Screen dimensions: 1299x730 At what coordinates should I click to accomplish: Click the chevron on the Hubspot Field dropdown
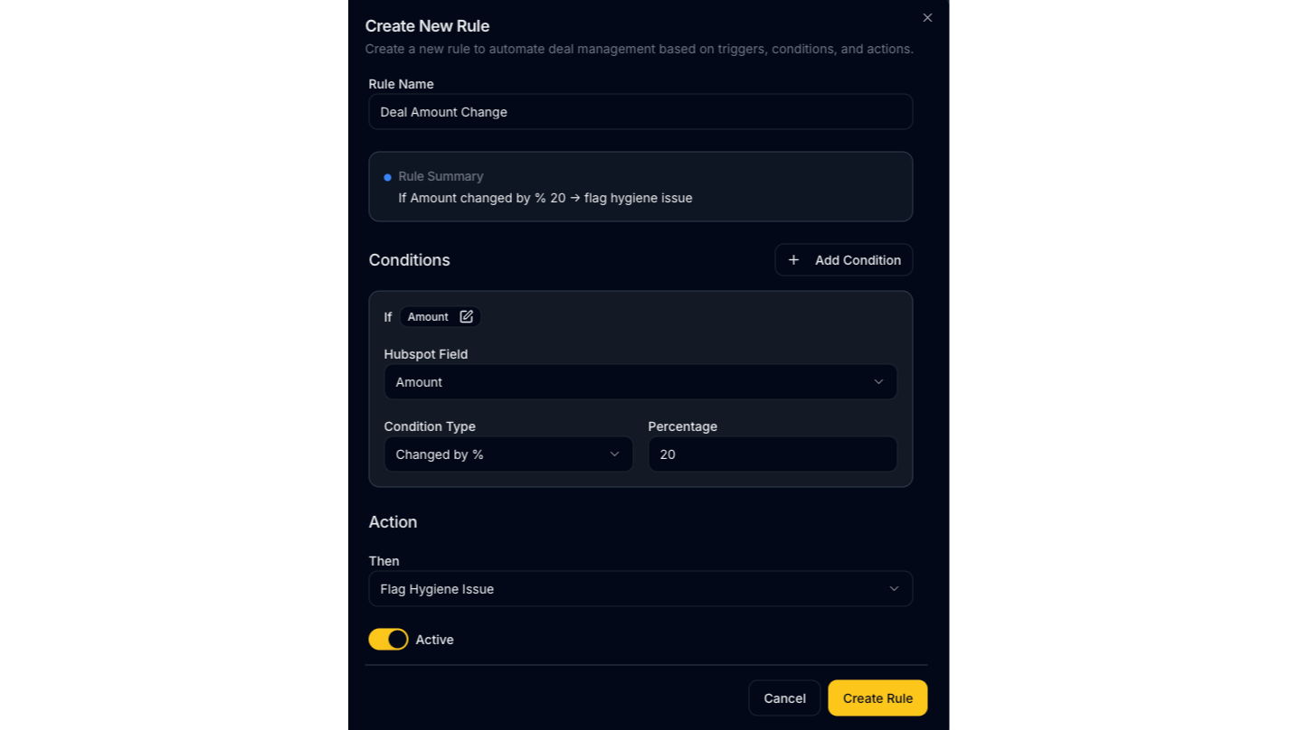coord(878,381)
